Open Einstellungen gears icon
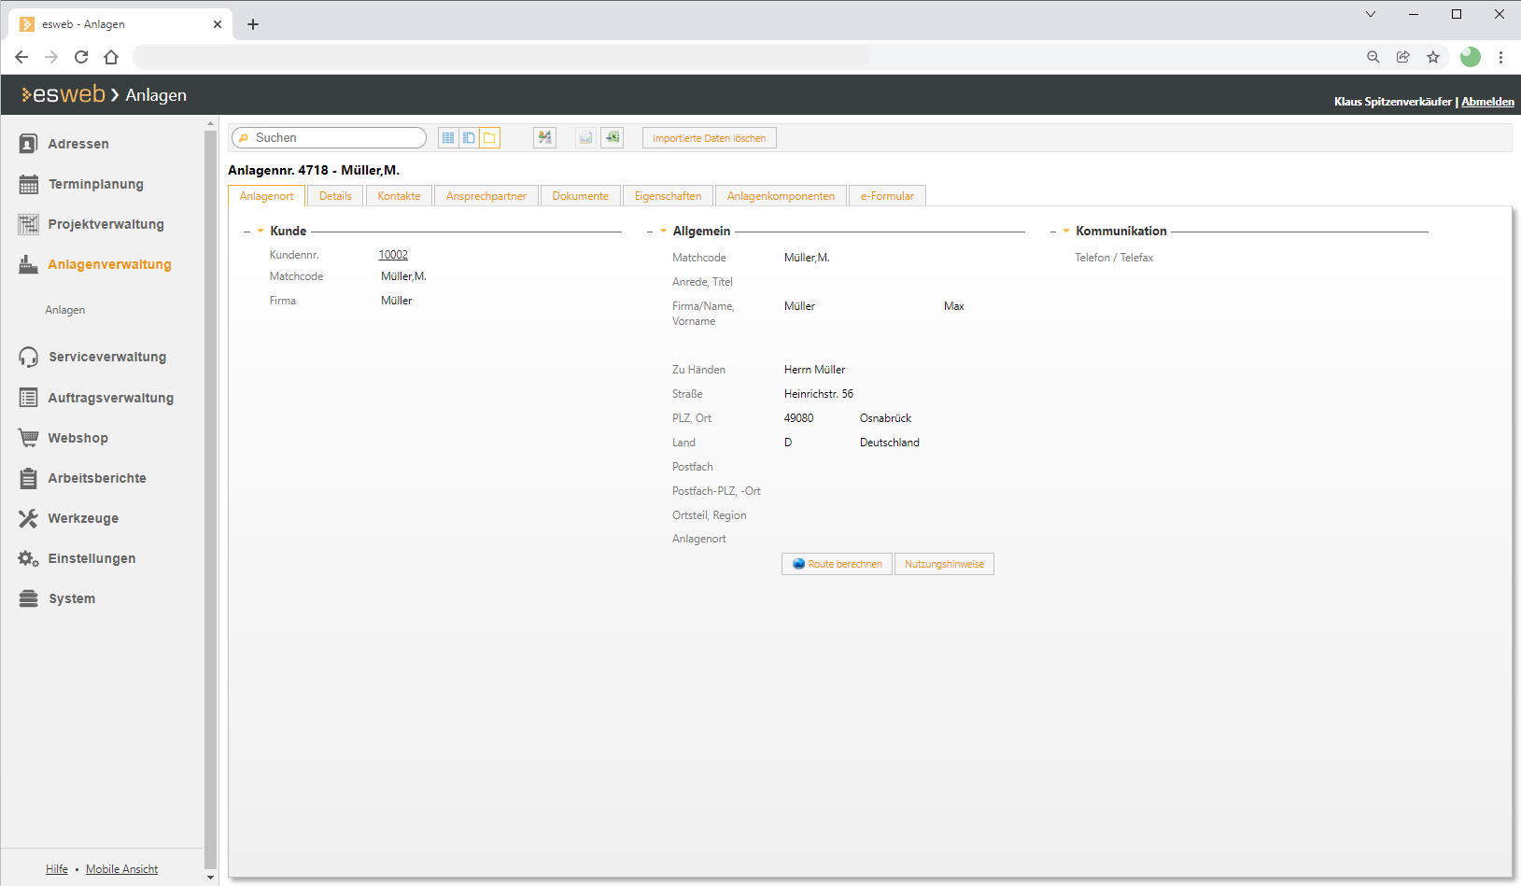The width and height of the screenshot is (1521, 886). 28,558
